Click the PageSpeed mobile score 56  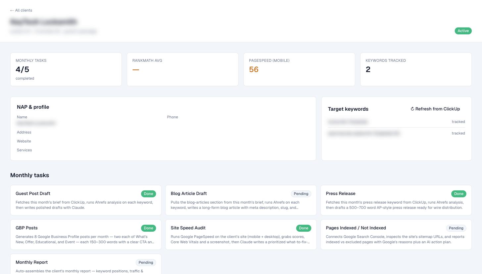[x=254, y=69]
